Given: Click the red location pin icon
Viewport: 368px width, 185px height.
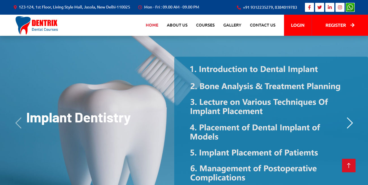Looking at the screenshot, I should tap(15, 7).
